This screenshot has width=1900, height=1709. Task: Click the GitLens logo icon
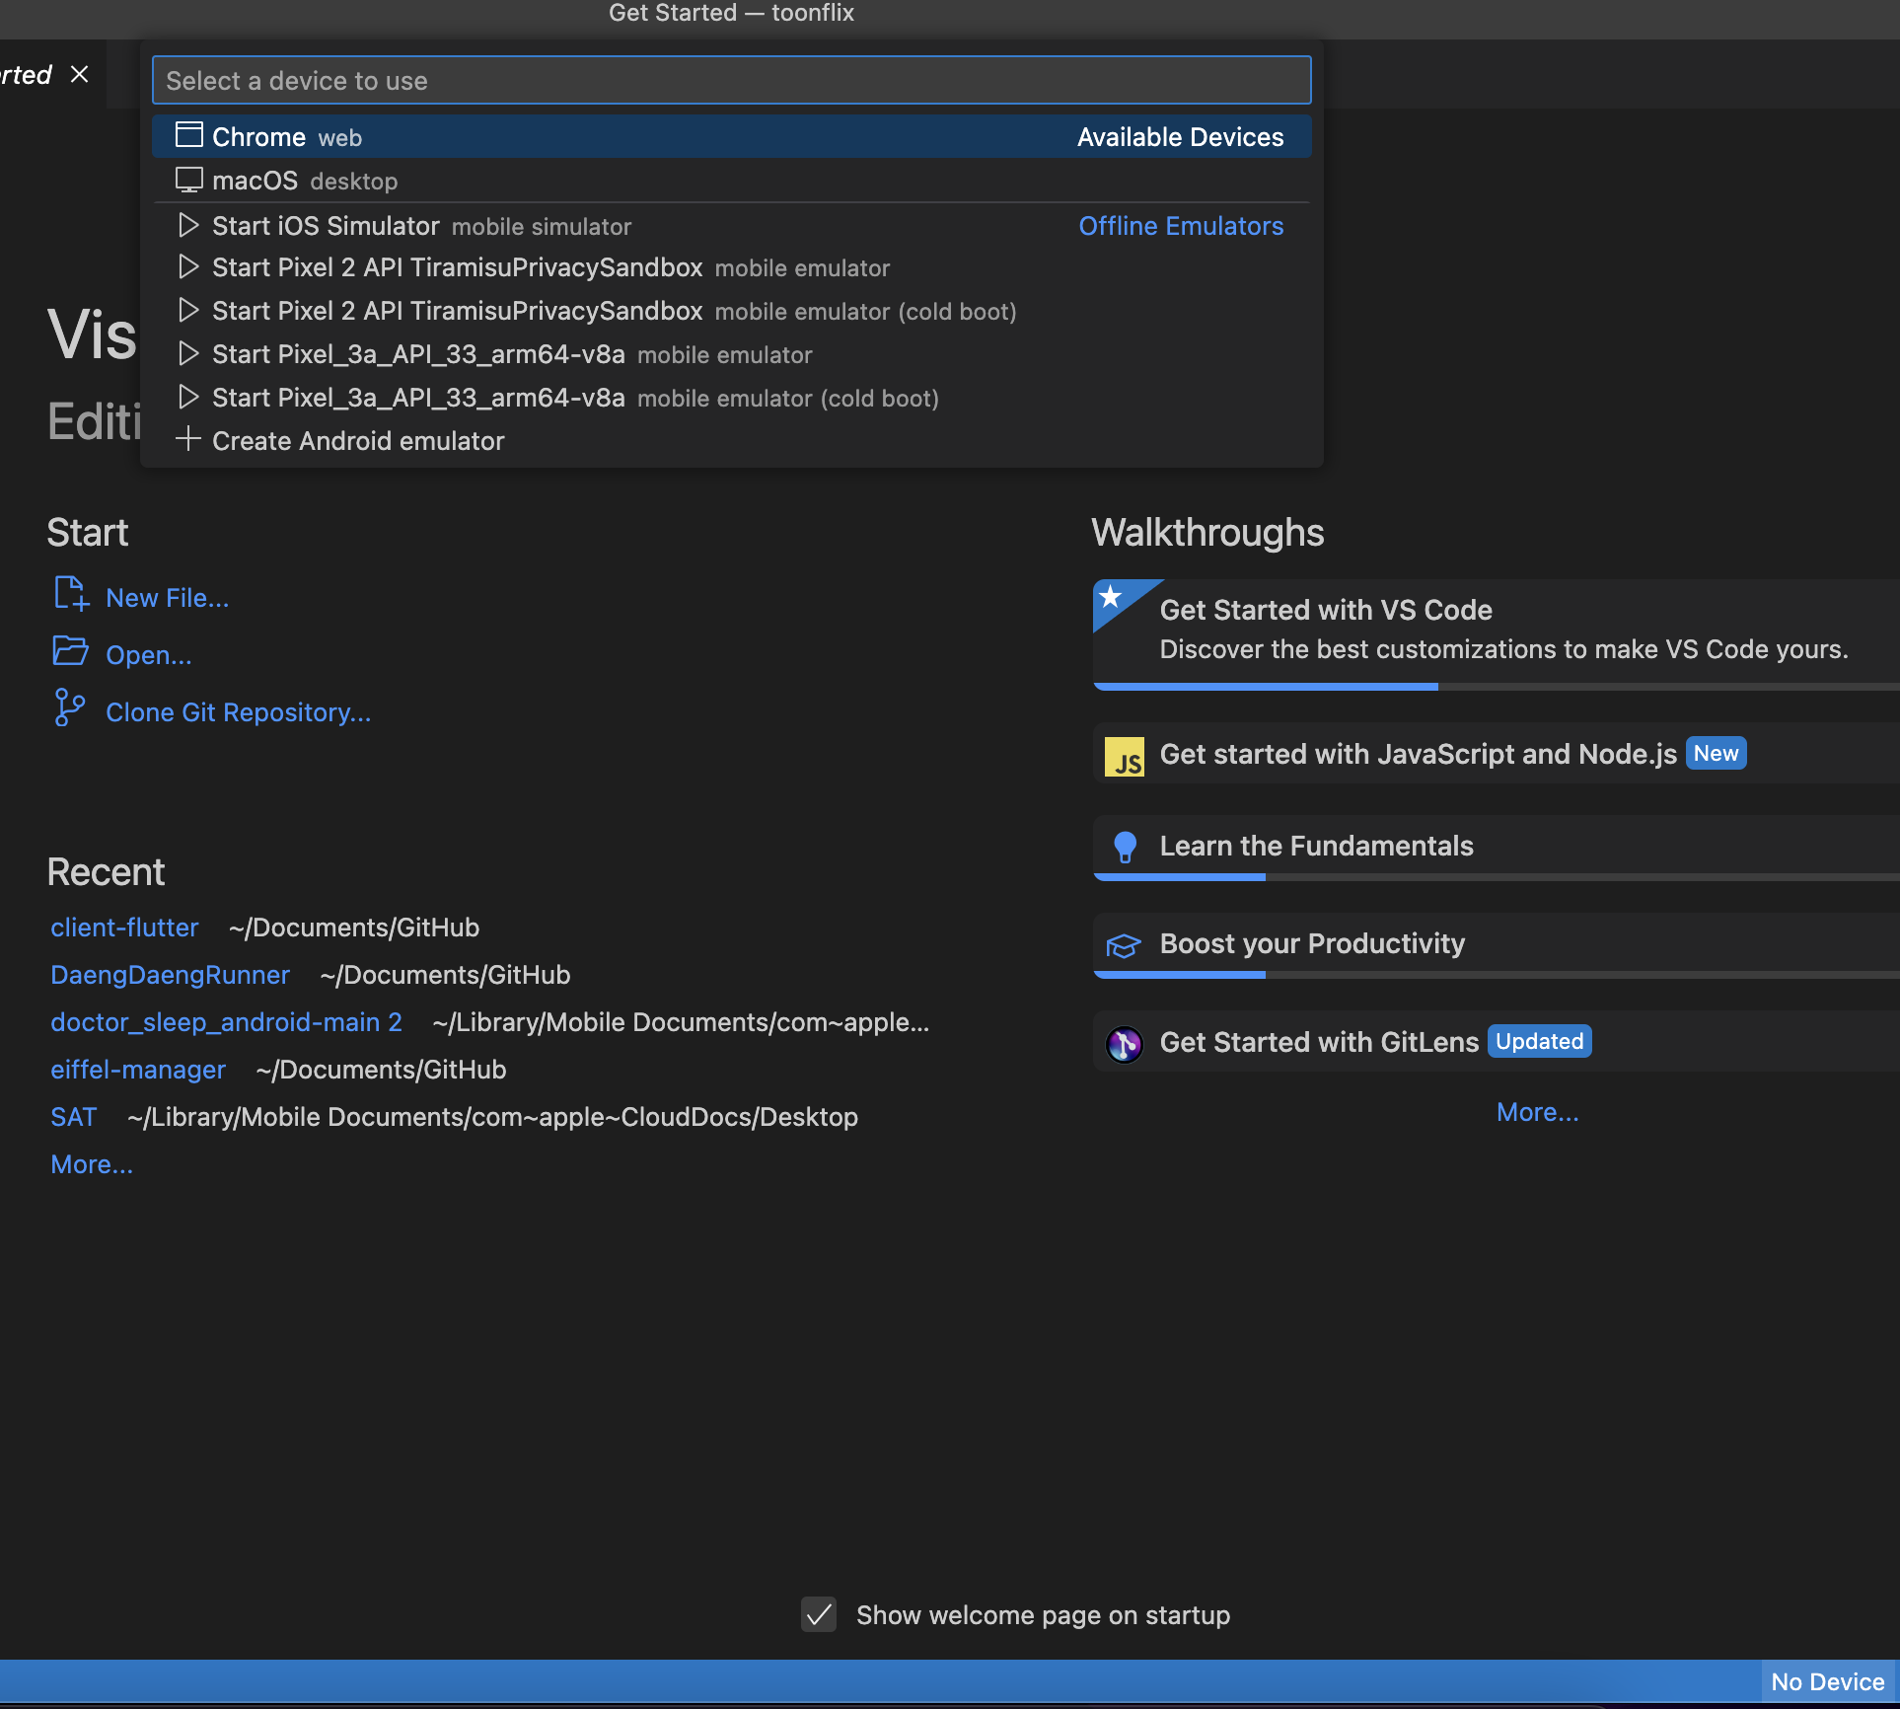(1124, 1043)
